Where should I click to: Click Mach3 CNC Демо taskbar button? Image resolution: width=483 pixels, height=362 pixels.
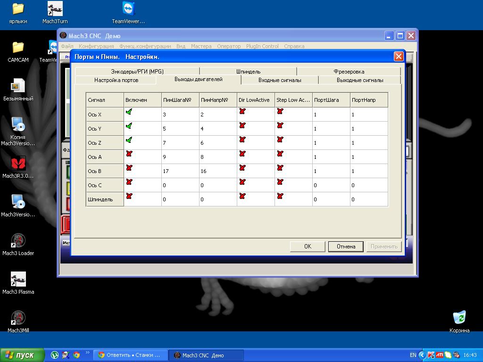pyautogui.click(x=207, y=355)
